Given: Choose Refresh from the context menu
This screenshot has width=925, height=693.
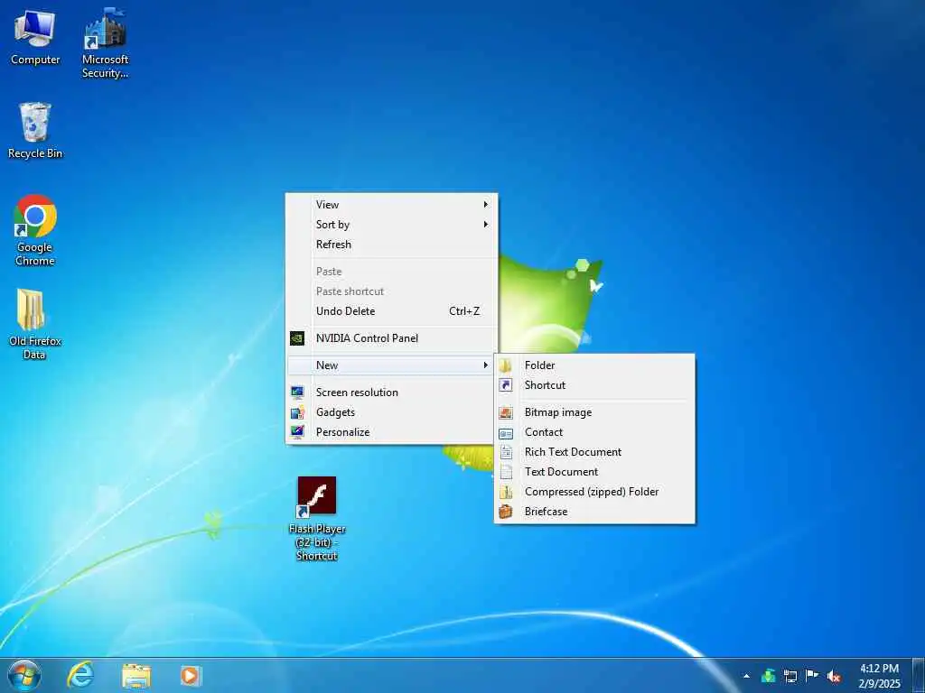Looking at the screenshot, I should (392, 244).
